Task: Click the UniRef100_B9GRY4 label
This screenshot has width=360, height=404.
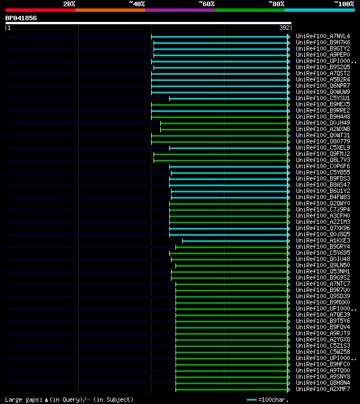Action: pos(323,246)
